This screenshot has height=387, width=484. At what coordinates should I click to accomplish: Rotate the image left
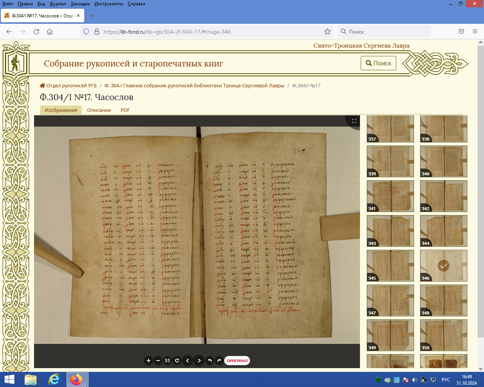pos(210,361)
